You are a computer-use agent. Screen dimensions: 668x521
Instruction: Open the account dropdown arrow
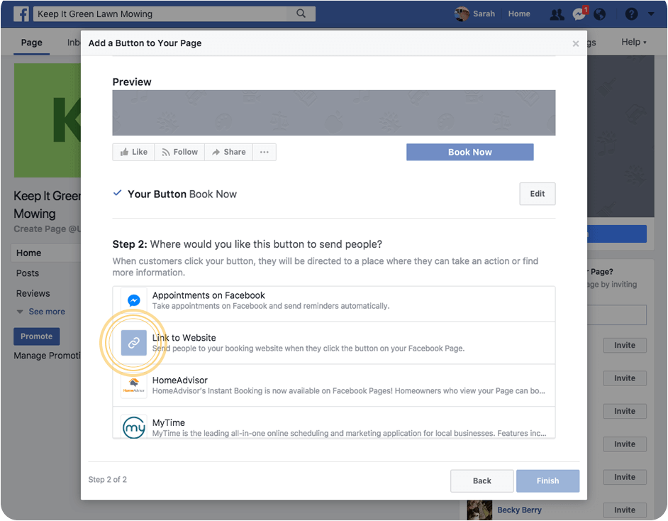pos(651,14)
